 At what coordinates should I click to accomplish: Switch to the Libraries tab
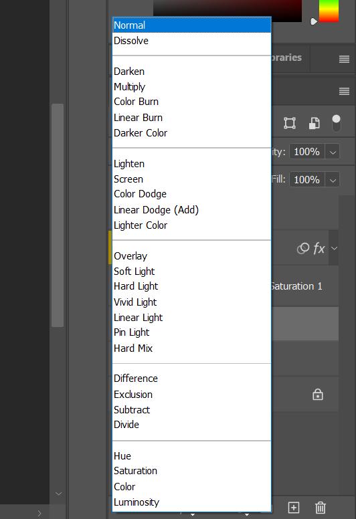point(286,58)
